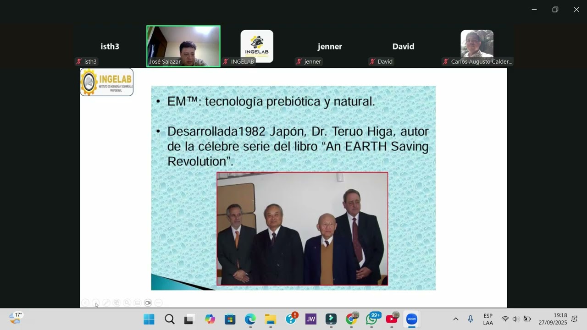Click the microphone icon in system tray
This screenshot has height=330, width=587.
click(471, 319)
